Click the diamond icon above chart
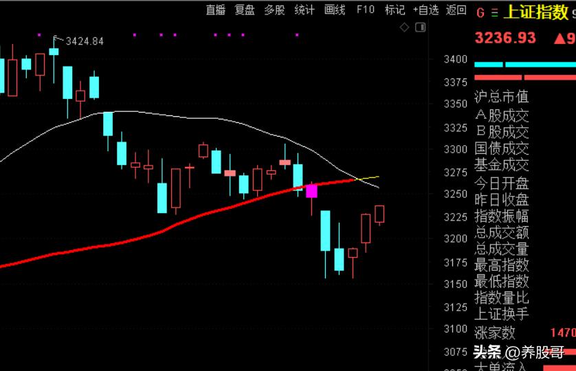Viewport: 576px width, 371px height. coord(404,27)
